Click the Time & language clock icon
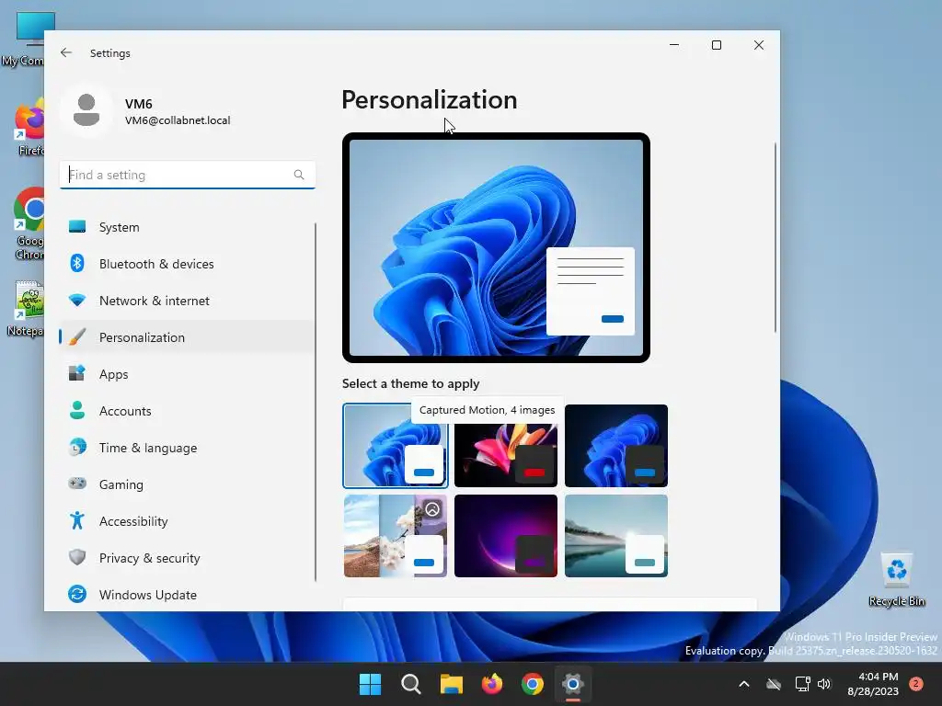This screenshot has height=706, width=942. tap(77, 448)
